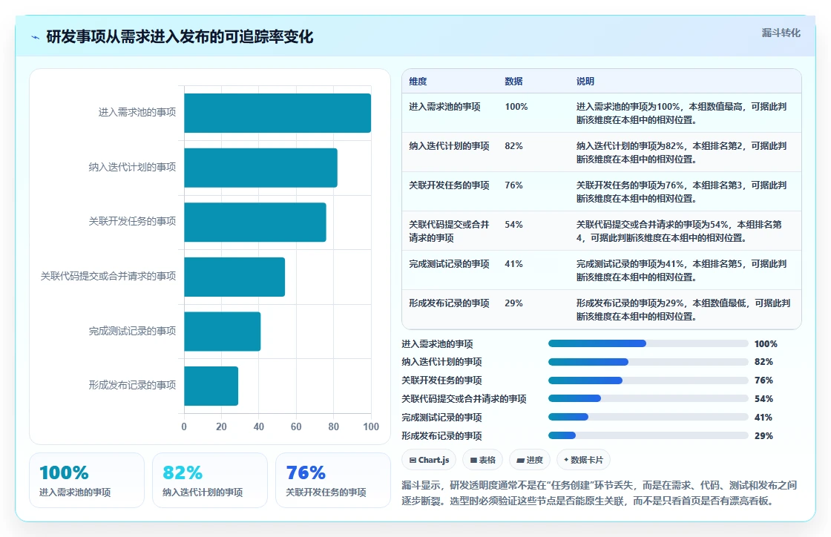Image resolution: width=831 pixels, height=537 pixels.
Task: Click the 进入需求池的事项 chart bar
Action: coord(277,113)
